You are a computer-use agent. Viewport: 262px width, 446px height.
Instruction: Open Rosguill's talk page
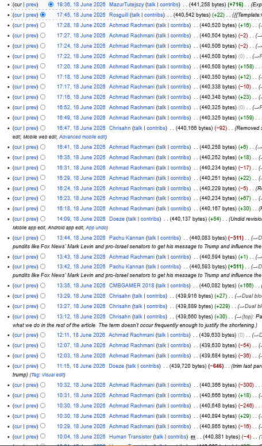(136, 15)
